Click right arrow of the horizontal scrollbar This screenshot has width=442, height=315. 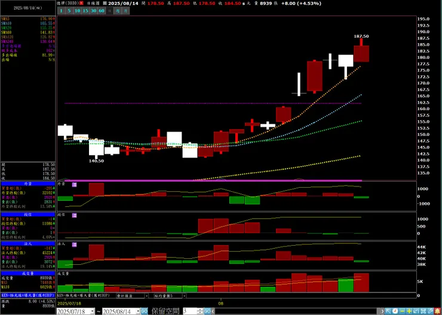382,311
